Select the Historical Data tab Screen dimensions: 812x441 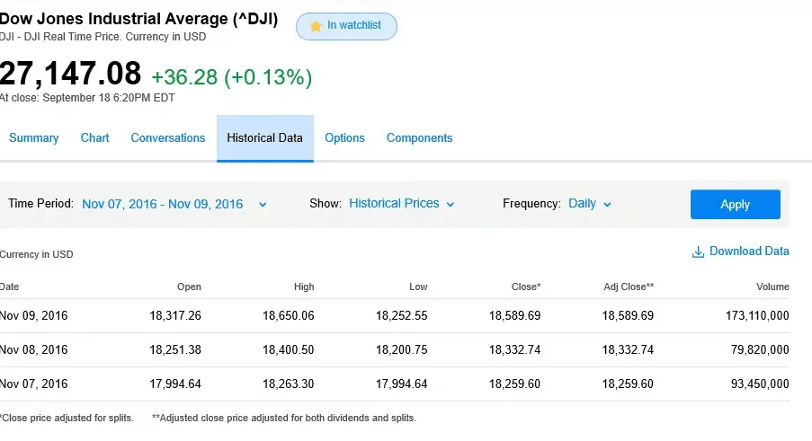click(264, 138)
